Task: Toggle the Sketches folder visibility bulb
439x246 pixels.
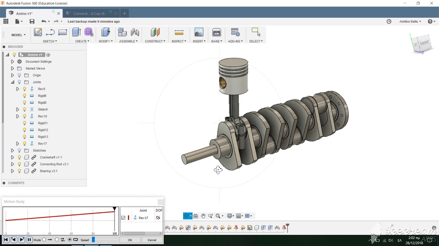Action: [x=19, y=150]
